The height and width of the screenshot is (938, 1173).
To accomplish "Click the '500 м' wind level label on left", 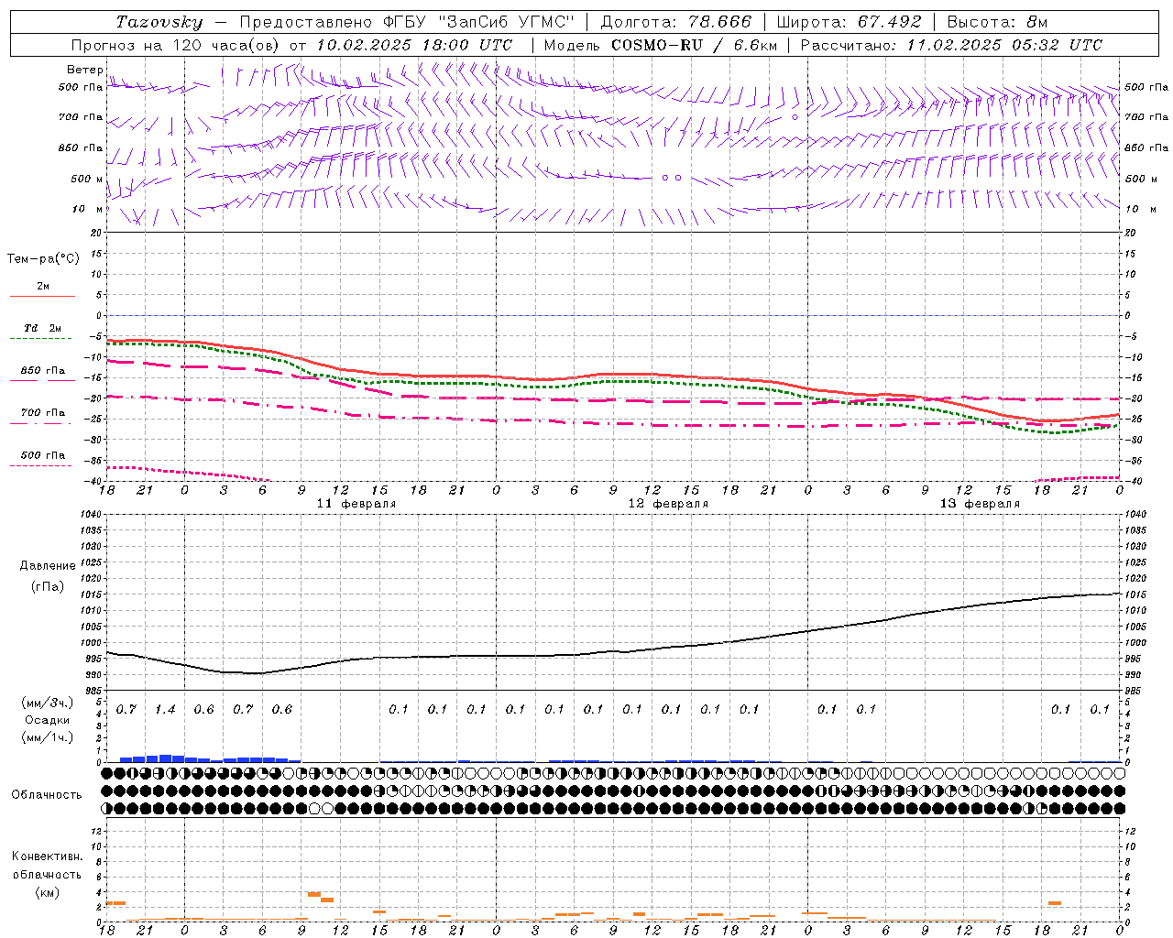I will click(x=87, y=179).
